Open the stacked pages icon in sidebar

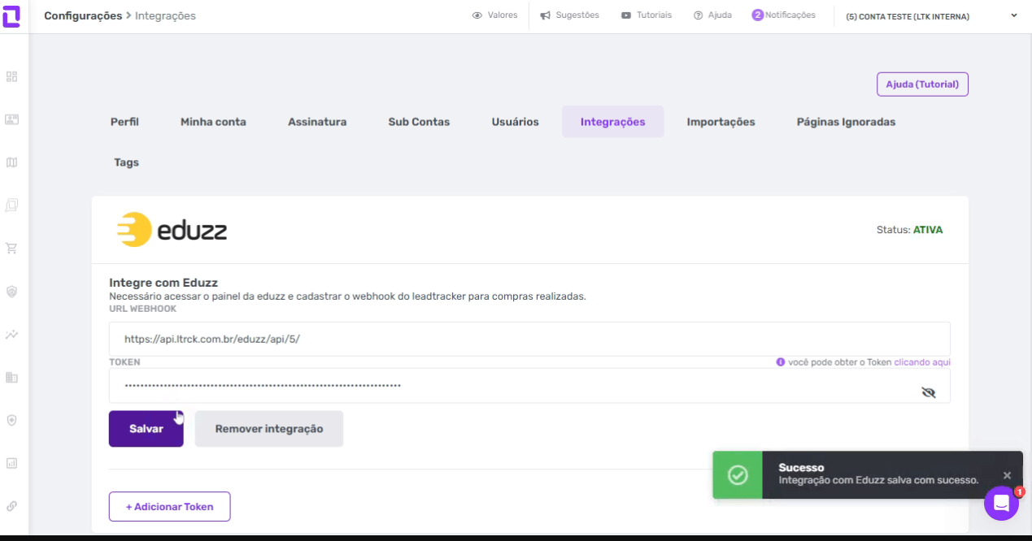[x=11, y=206]
